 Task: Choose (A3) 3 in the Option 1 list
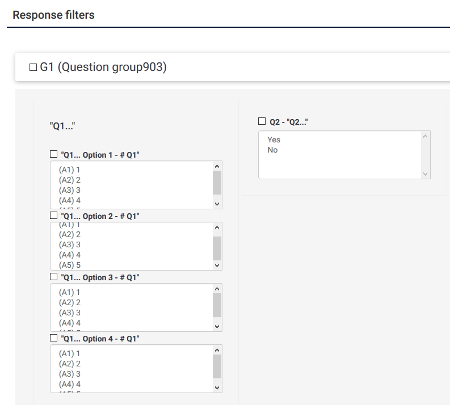(x=70, y=190)
